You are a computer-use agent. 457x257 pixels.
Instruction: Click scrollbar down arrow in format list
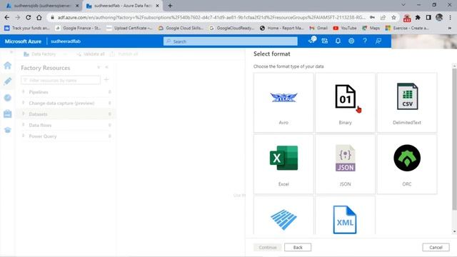454,231
